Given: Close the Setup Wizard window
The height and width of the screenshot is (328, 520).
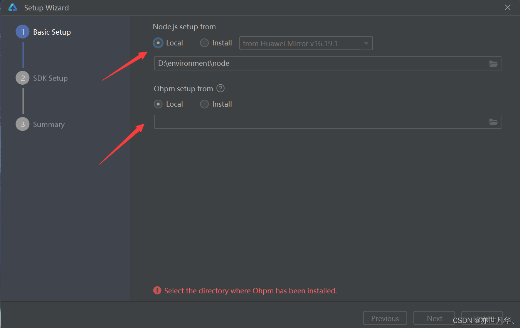Looking at the screenshot, I should 508,7.
